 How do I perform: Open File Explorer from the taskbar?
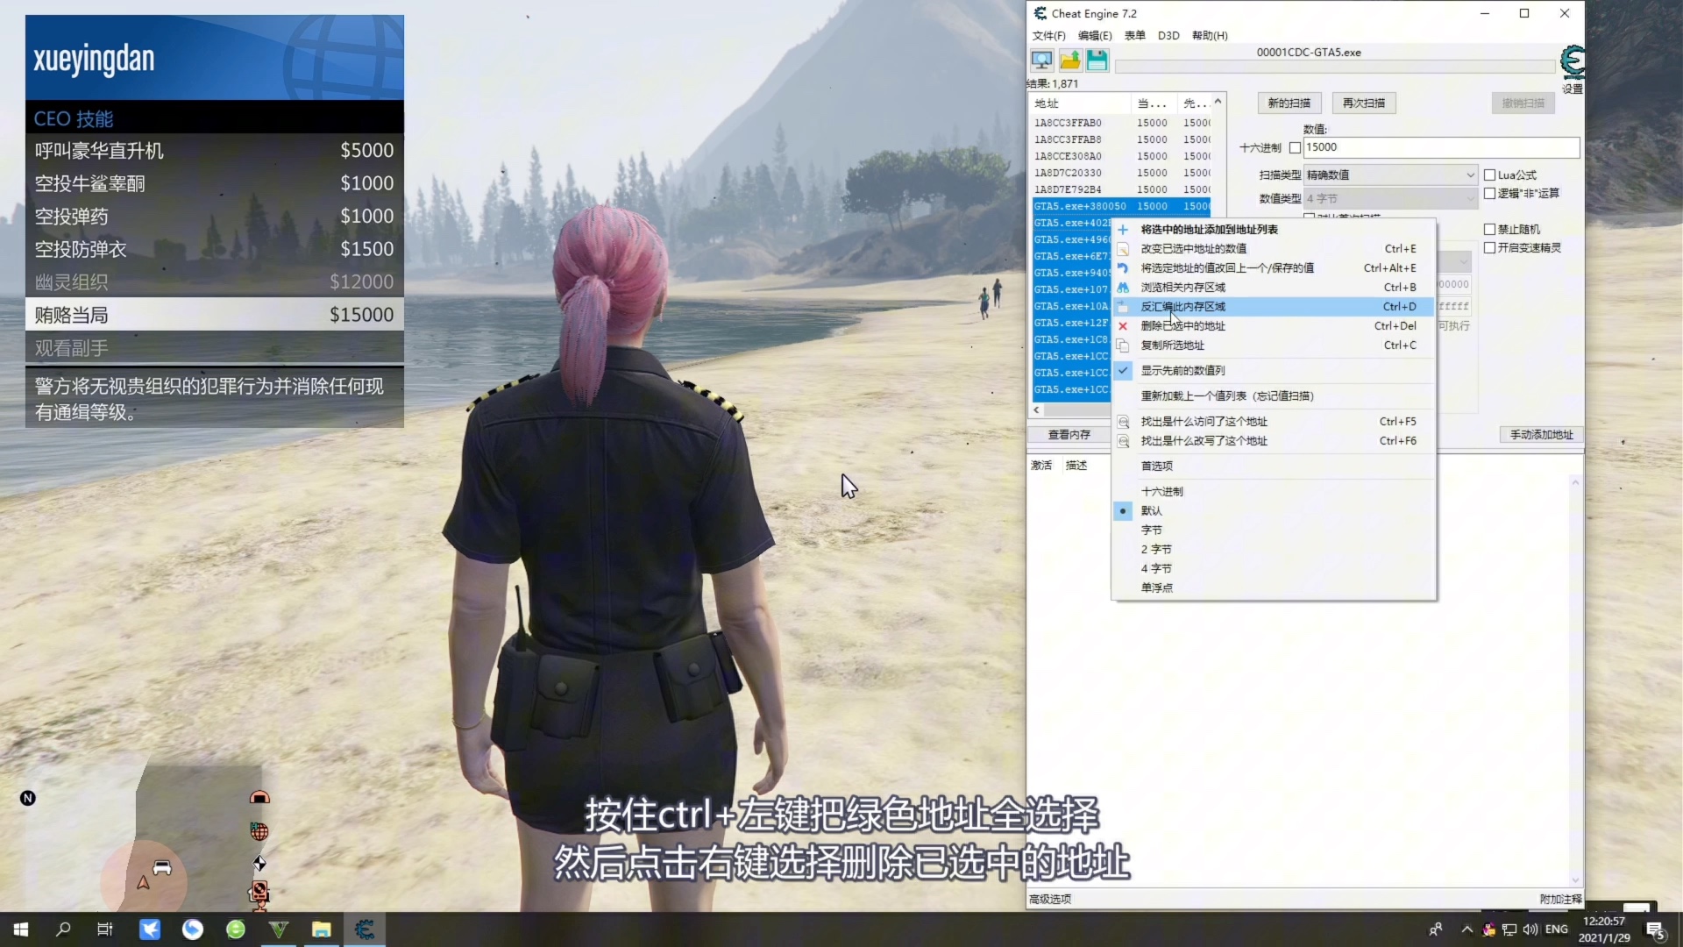point(322,929)
